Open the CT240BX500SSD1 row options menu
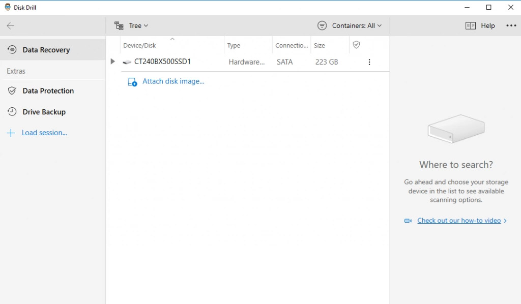 tap(369, 62)
